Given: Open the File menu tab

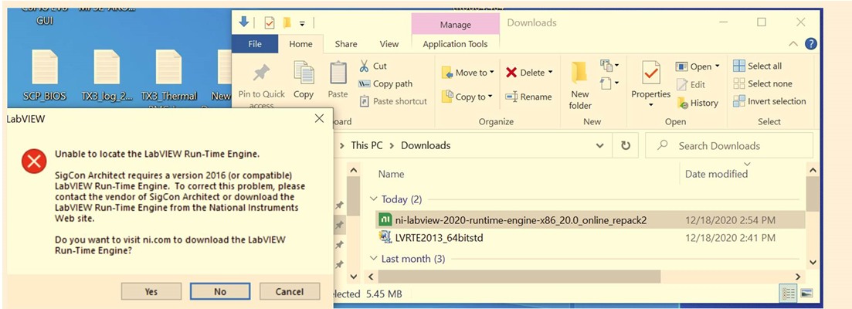Looking at the screenshot, I should coord(255,44).
